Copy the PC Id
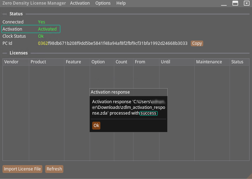The width and height of the screenshot is (252, 179). pos(197,43)
